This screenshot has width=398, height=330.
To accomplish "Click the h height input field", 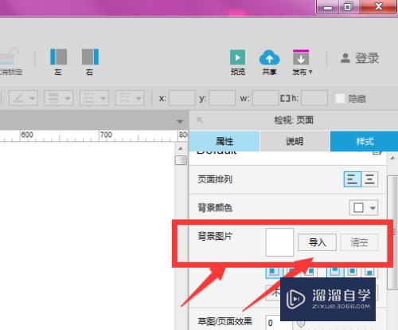I will click(314, 98).
